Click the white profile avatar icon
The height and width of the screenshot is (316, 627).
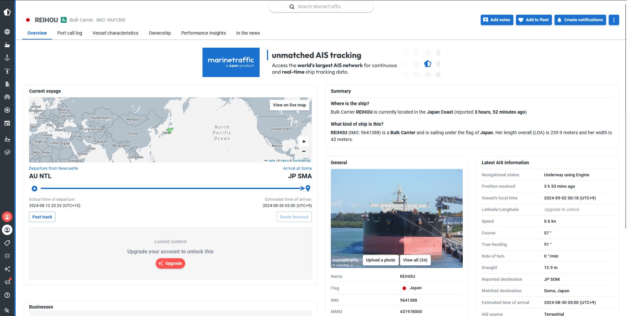pyautogui.click(x=7, y=230)
